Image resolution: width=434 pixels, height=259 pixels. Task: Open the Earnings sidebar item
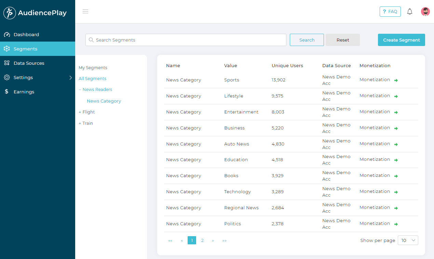tap(24, 92)
